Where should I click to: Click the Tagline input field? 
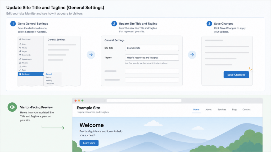[152, 58]
